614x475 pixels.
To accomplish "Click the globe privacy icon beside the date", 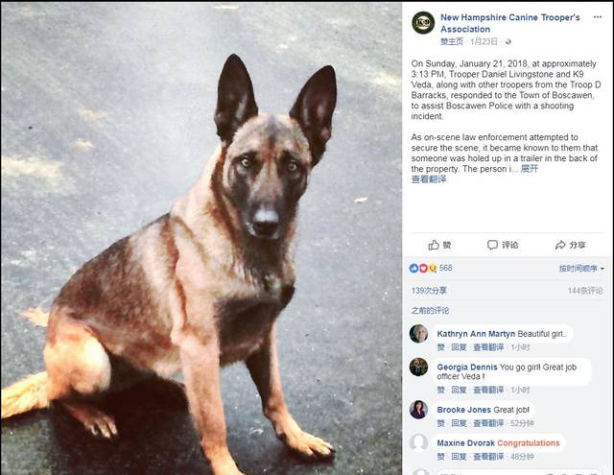I will (x=508, y=41).
